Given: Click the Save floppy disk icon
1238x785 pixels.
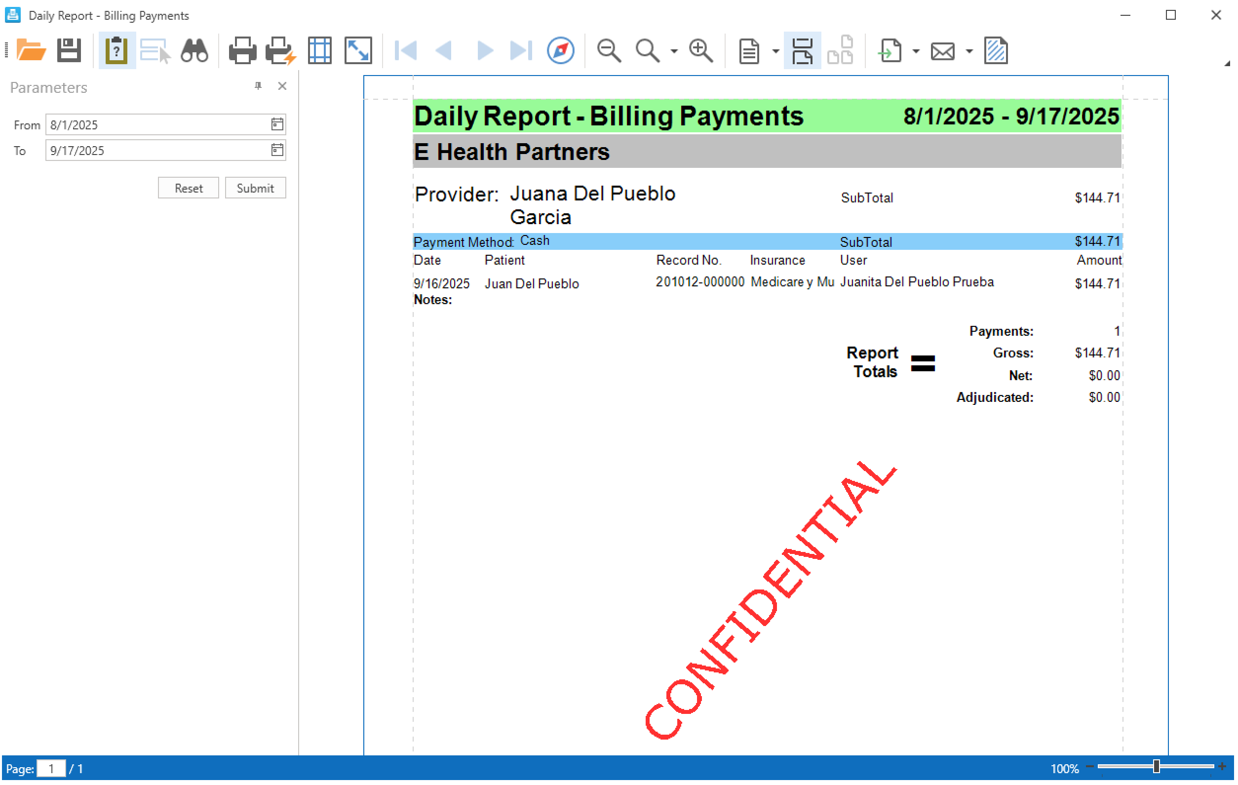Looking at the screenshot, I should [69, 50].
